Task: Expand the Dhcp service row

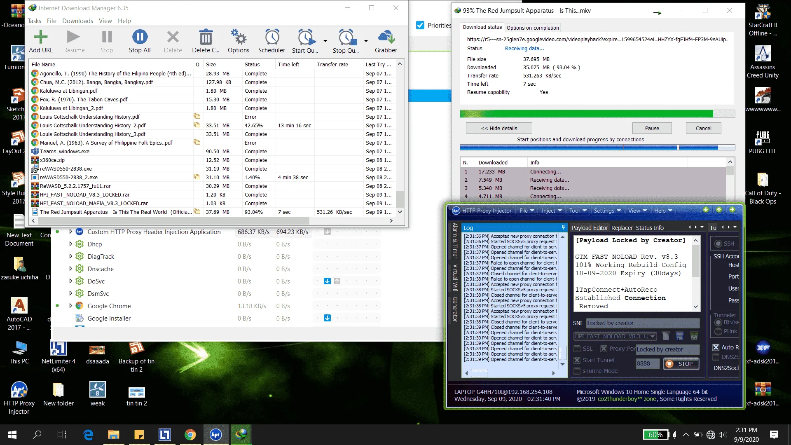Action: tap(70, 244)
